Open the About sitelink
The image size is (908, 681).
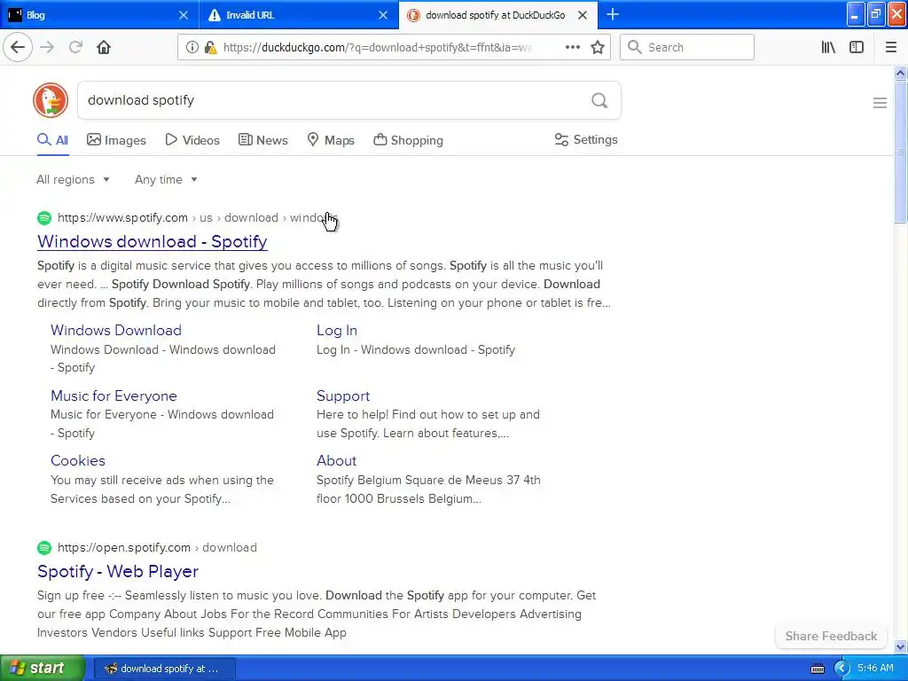pyautogui.click(x=336, y=460)
